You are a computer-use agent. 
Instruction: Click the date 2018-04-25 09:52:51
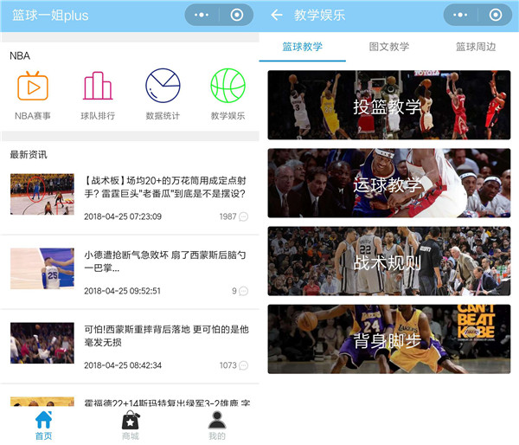coord(122,291)
